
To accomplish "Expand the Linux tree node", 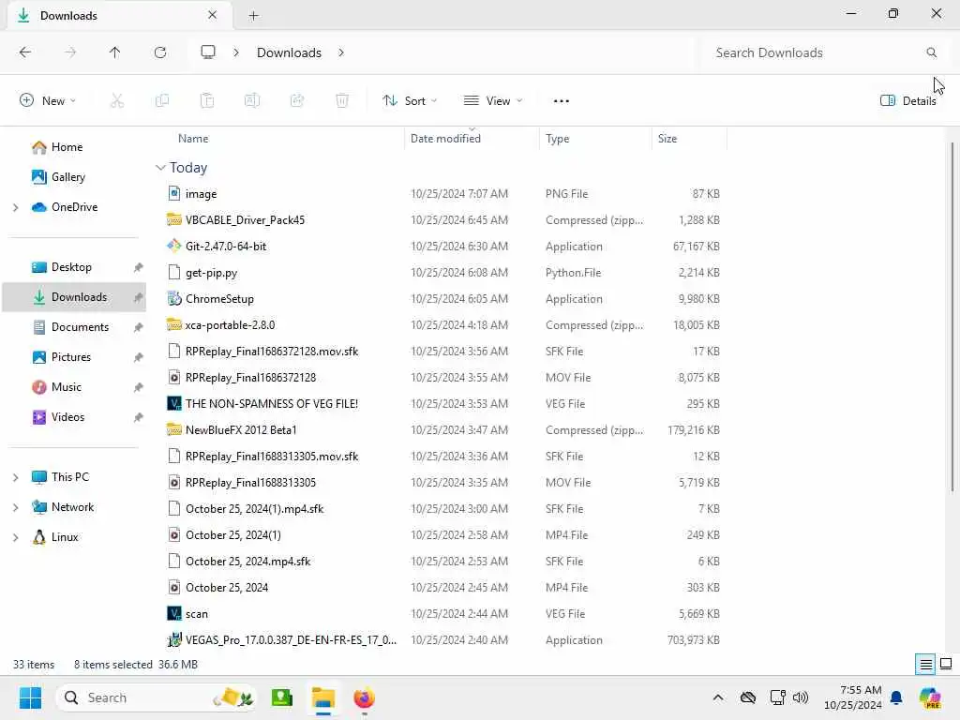I will 15,537.
